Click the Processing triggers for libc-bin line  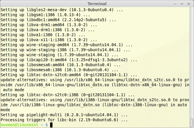point(64,120)
